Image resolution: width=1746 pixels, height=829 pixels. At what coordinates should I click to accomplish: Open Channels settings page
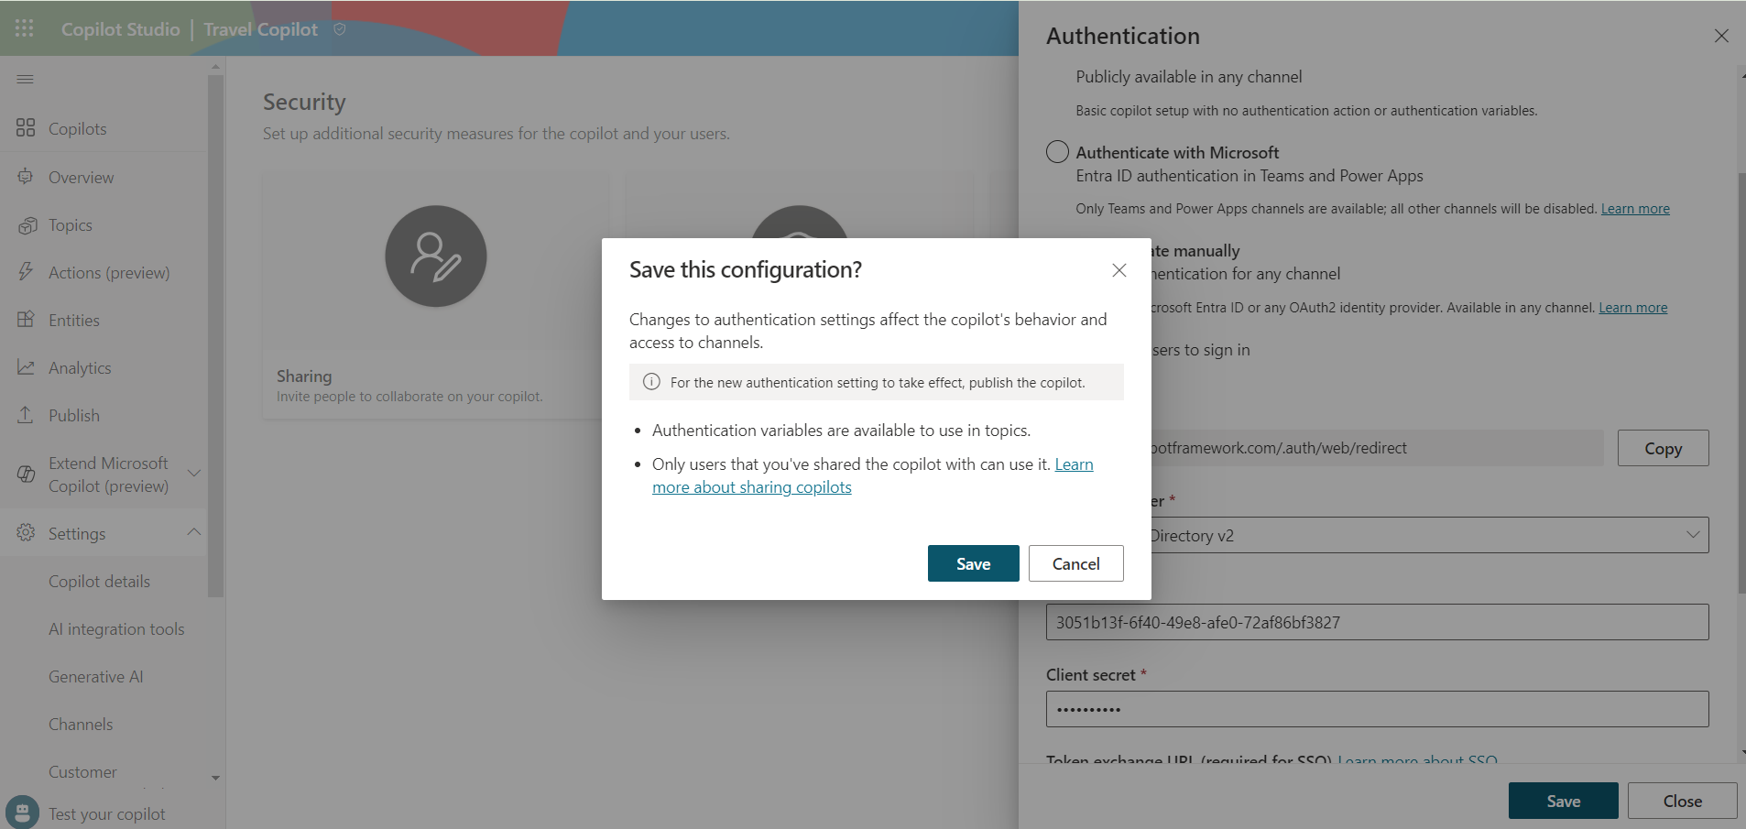[81, 725]
